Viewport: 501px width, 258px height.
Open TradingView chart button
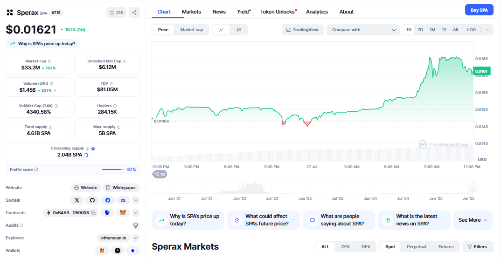tap(303, 30)
